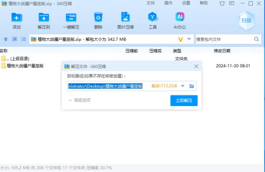The image size is (265, 172).
Task: Switch to the list view icon
Action: pyautogui.click(x=23, y=39)
